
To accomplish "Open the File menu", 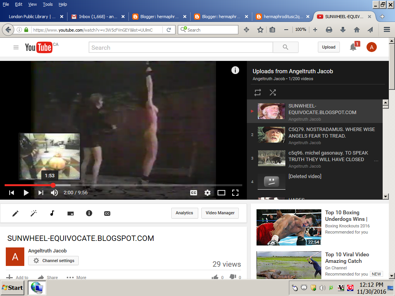I will (6, 4).
